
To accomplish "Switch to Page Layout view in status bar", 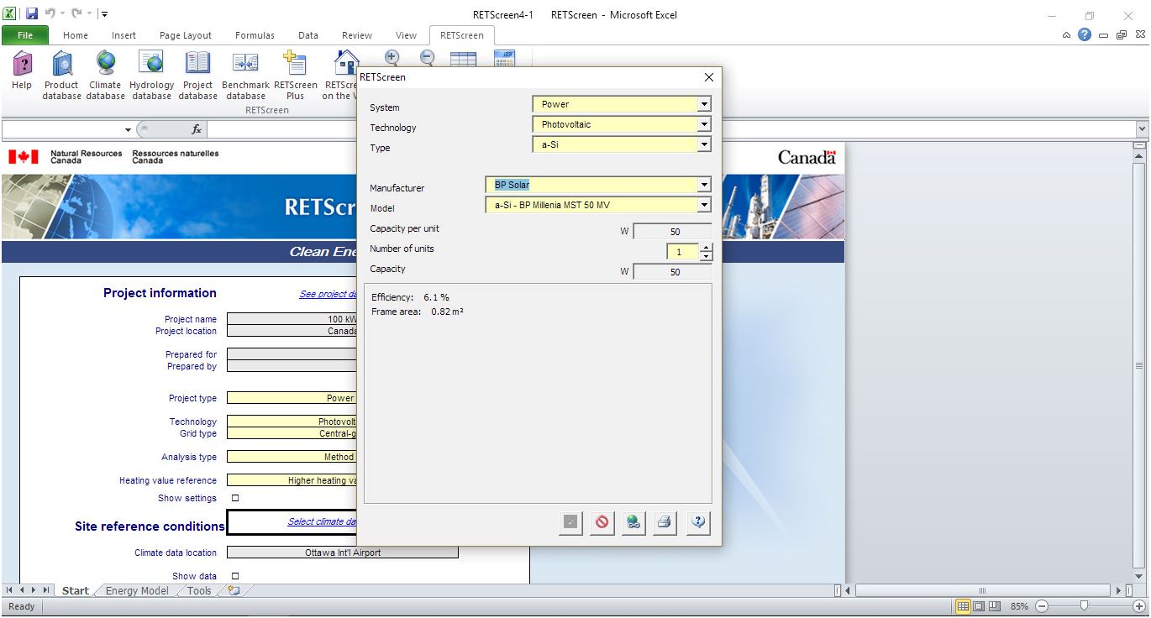I will click(979, 606).
